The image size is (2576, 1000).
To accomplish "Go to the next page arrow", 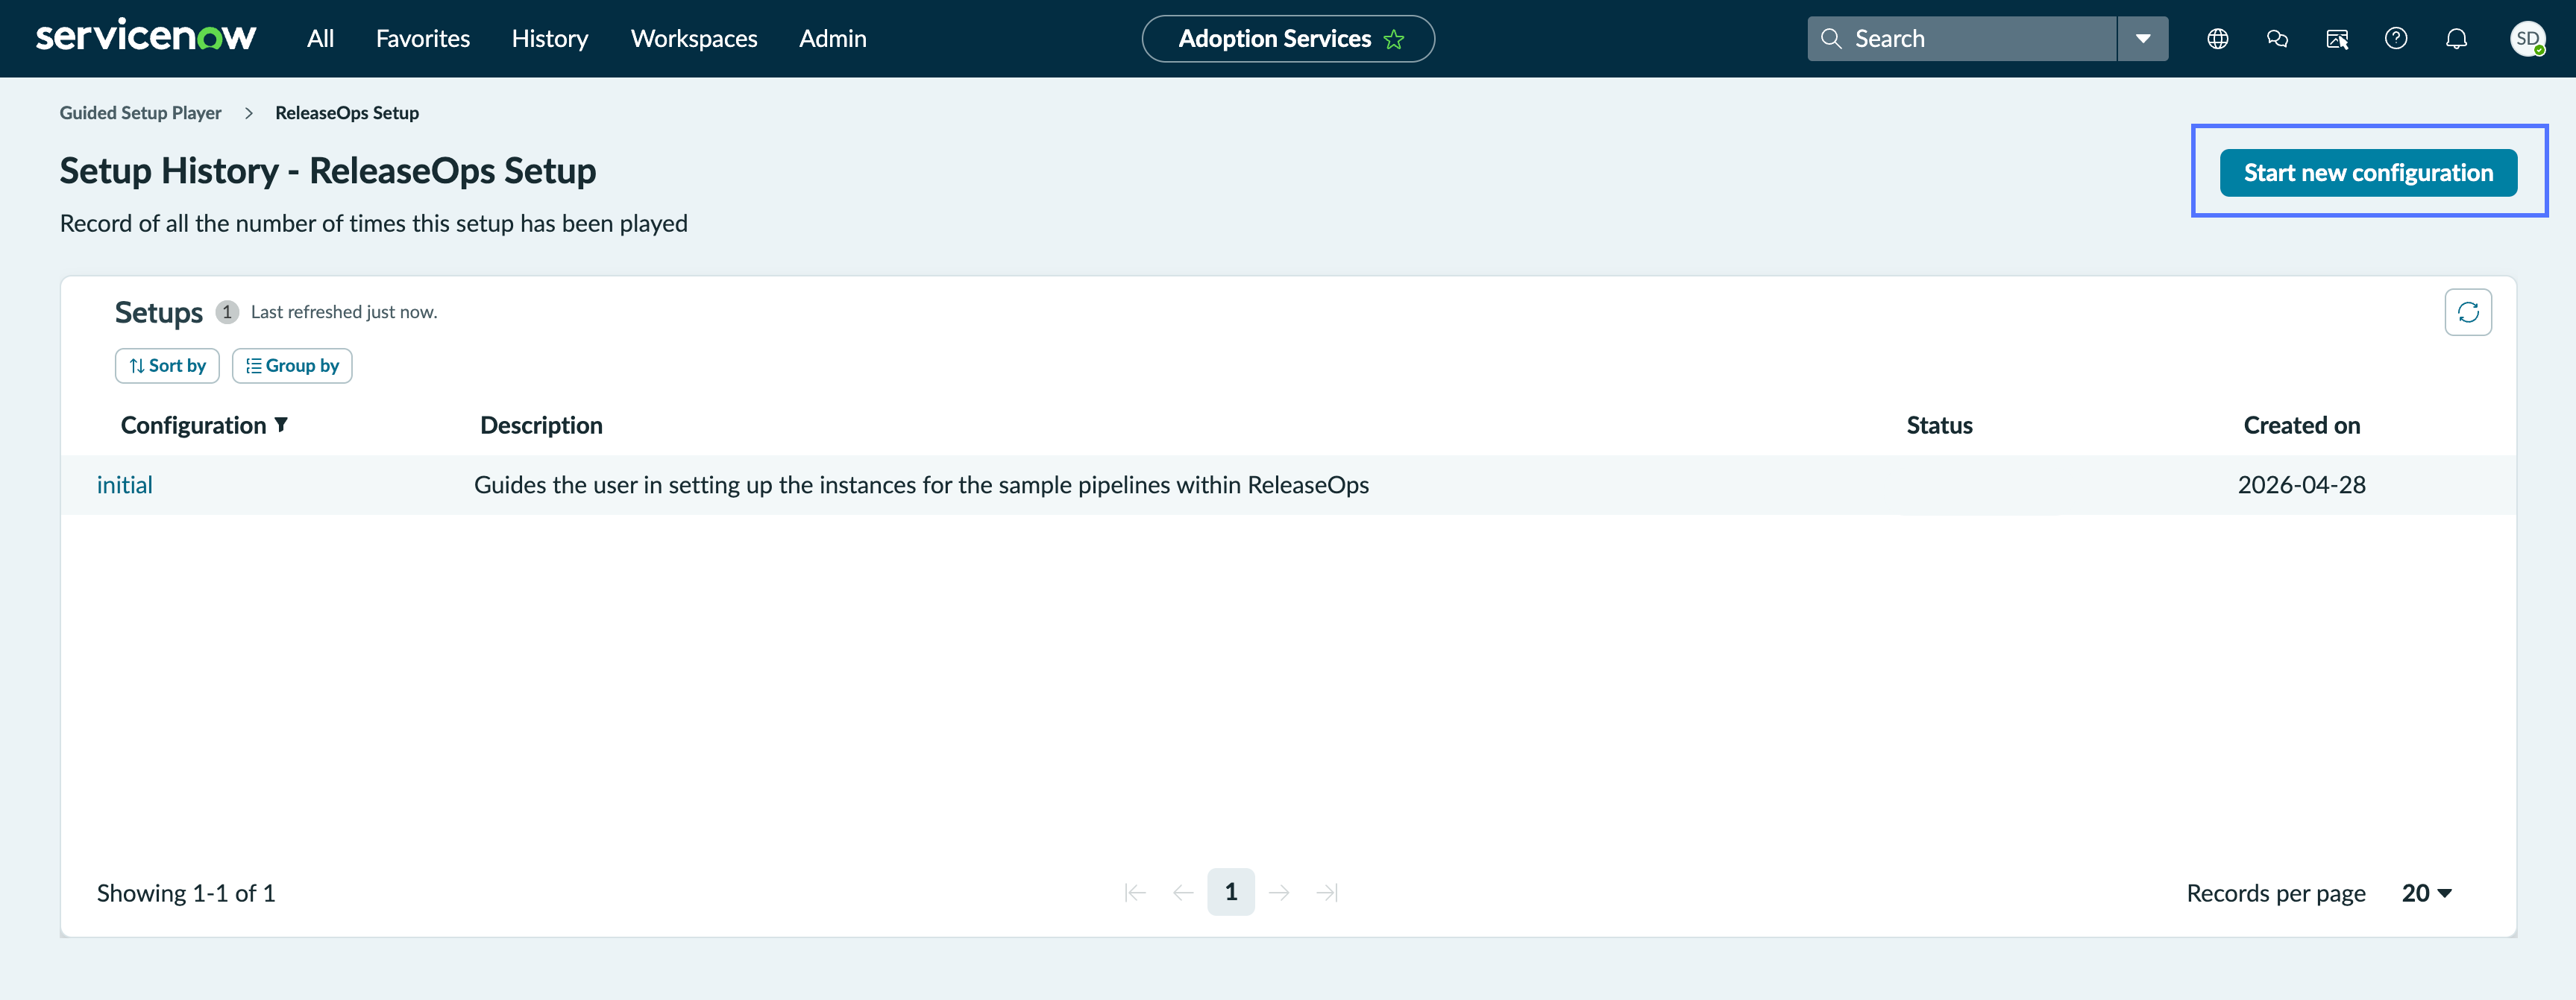I will [1279, 892].
